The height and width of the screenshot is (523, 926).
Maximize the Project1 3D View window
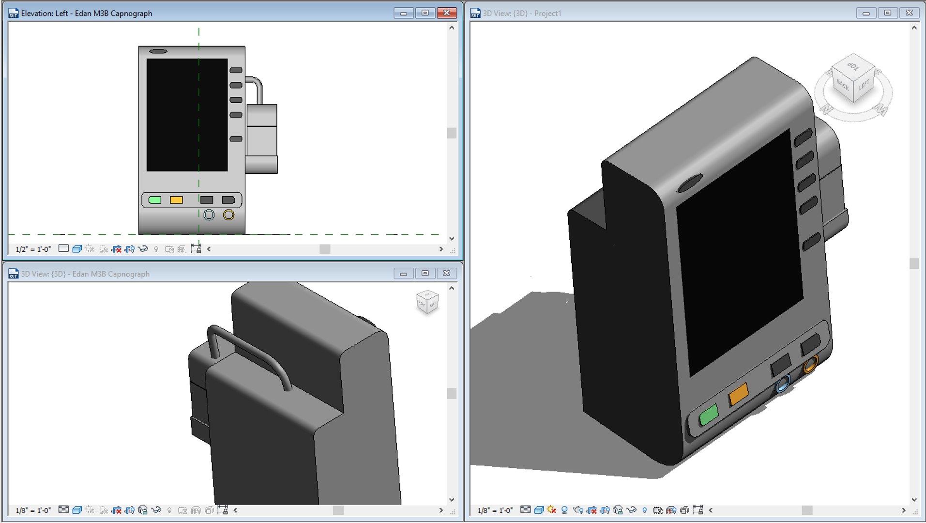coord(888,13)
